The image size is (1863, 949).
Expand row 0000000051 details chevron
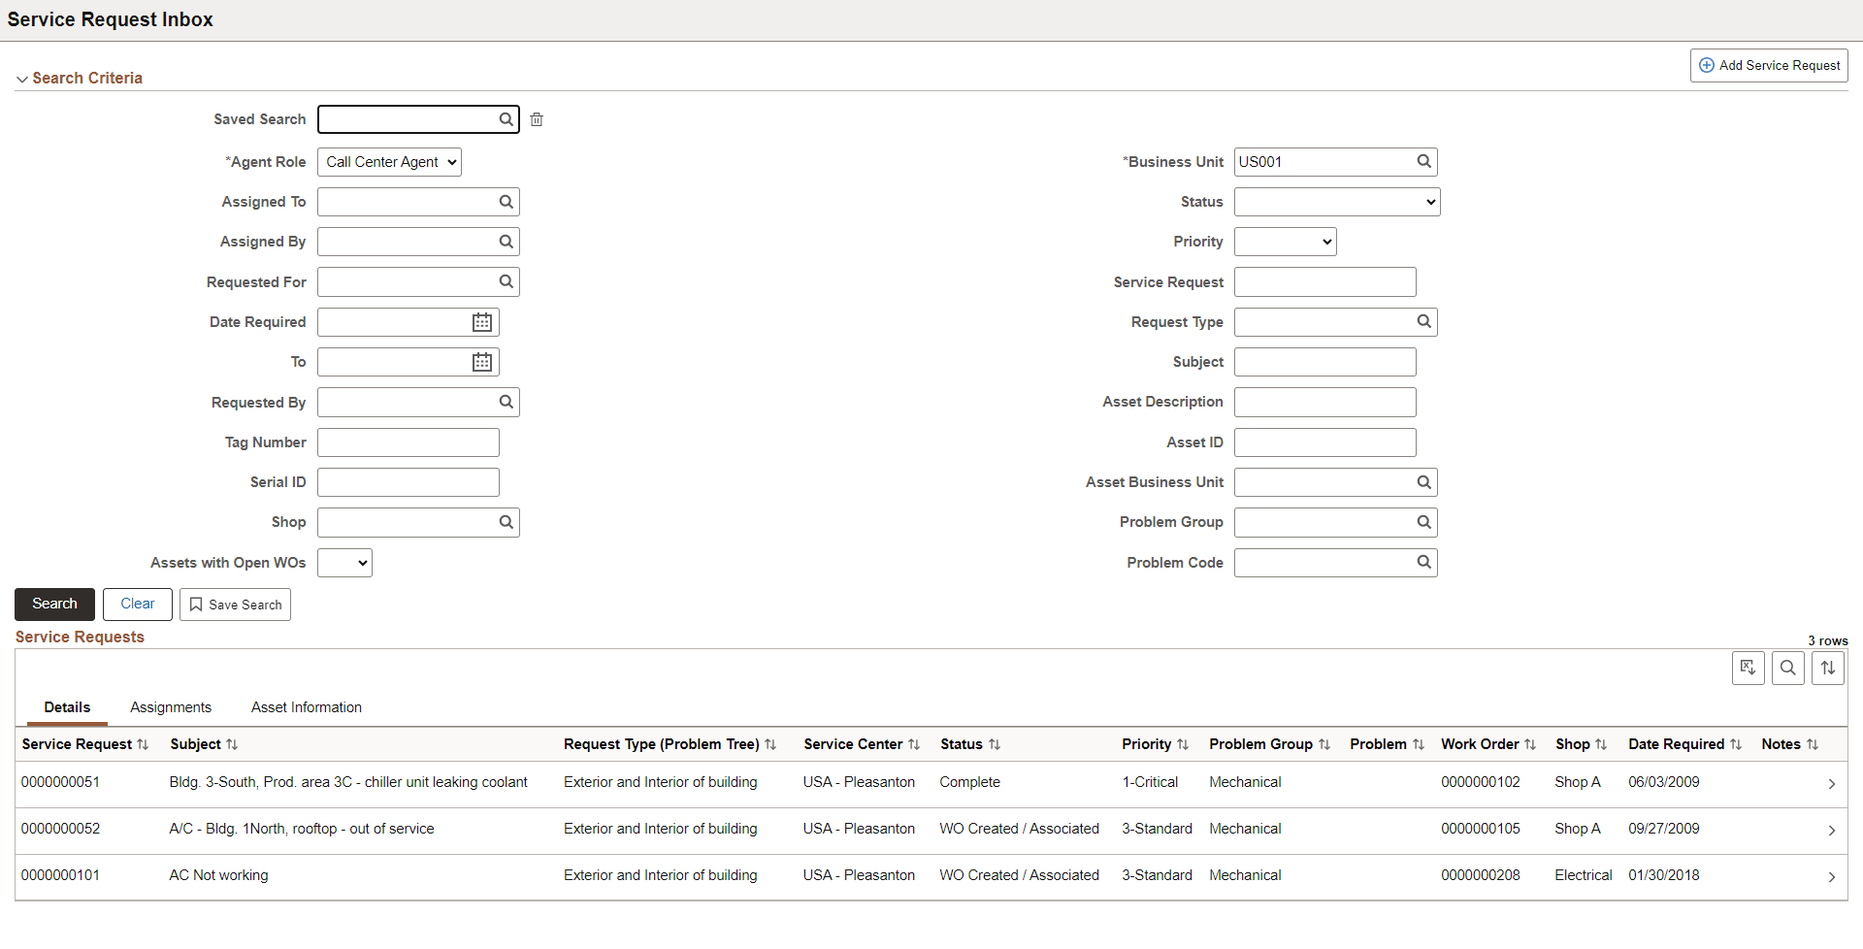click(1831, 784)
